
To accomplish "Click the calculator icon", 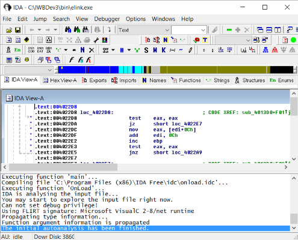I will pos(9,60).
